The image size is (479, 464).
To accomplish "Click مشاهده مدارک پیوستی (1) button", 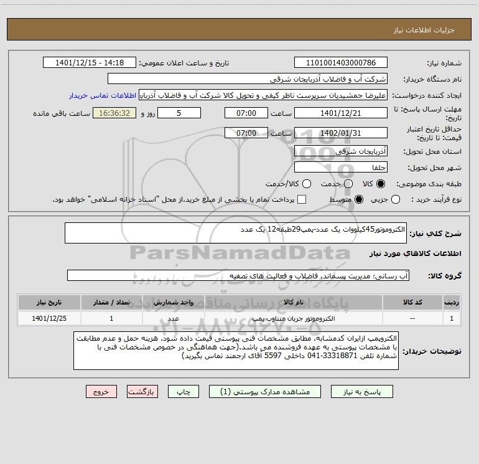I will (265, 392).
